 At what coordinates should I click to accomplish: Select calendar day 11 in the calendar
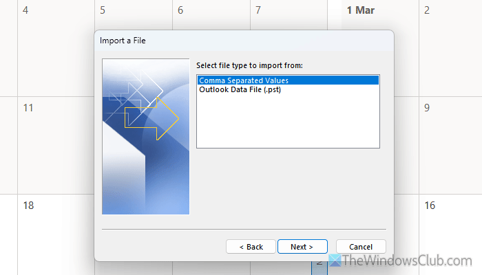click(x=28, y=108)
